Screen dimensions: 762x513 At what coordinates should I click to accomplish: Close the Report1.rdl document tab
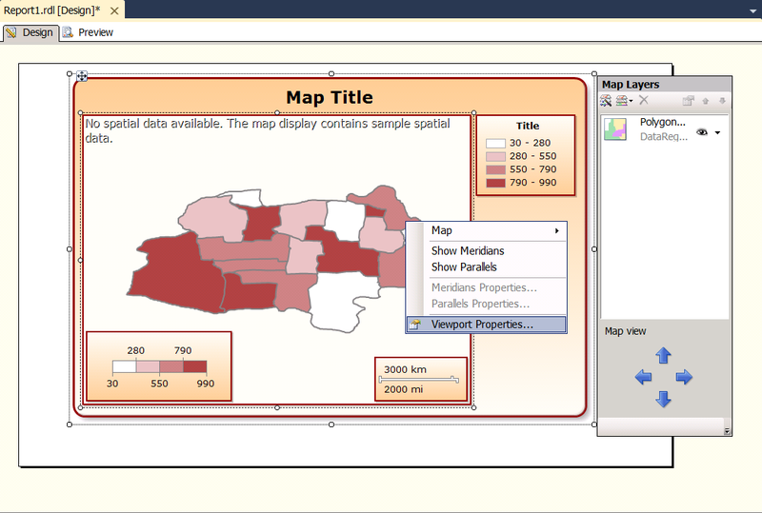tap(114, 10)
